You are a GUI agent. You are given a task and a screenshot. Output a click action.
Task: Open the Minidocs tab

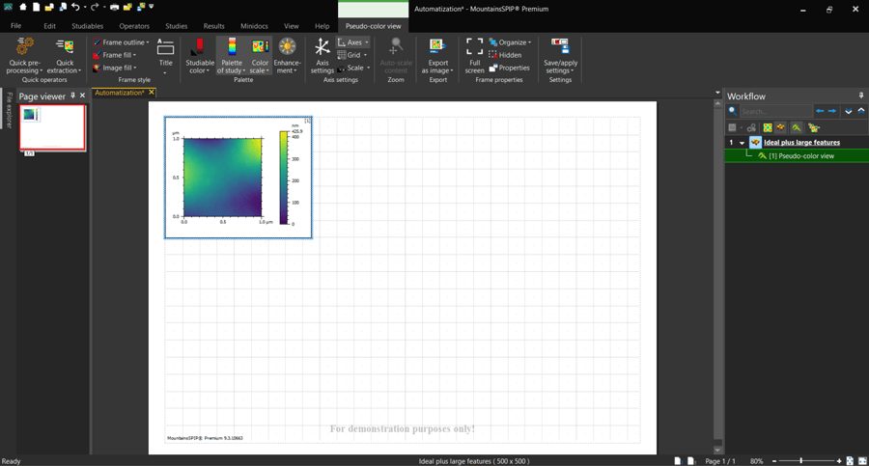coord(254,26)
